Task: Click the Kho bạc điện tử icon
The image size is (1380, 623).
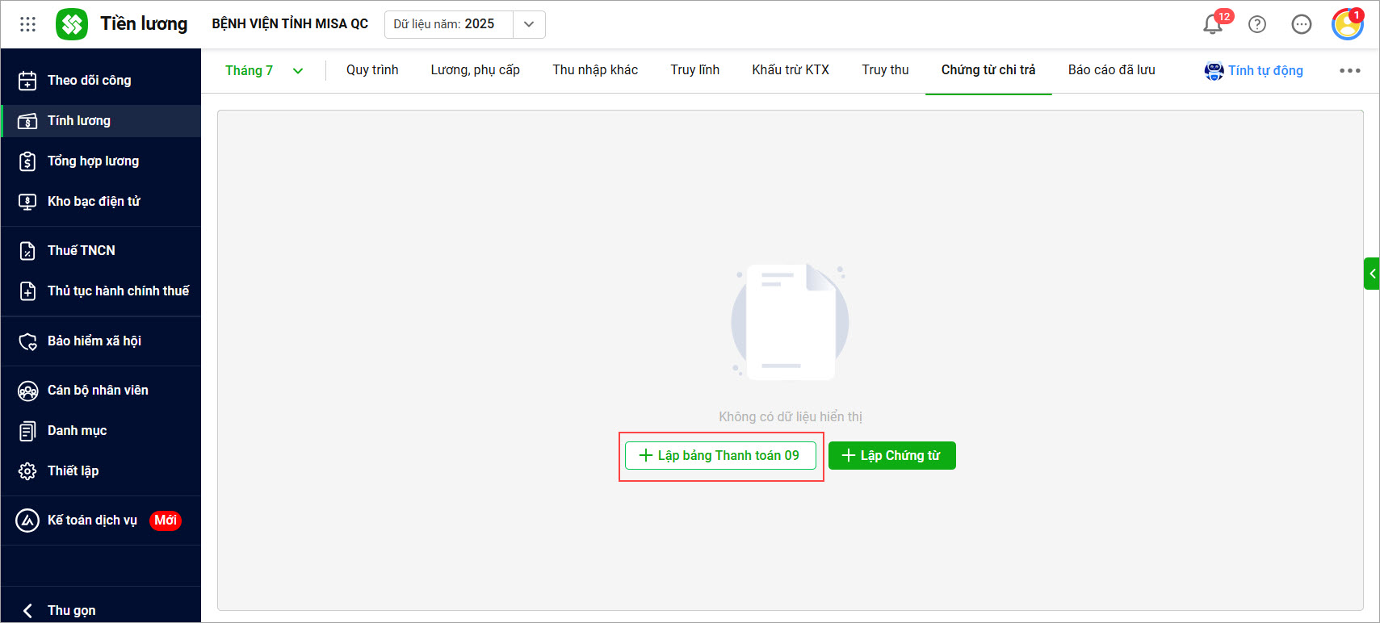Action: [27, 202]
